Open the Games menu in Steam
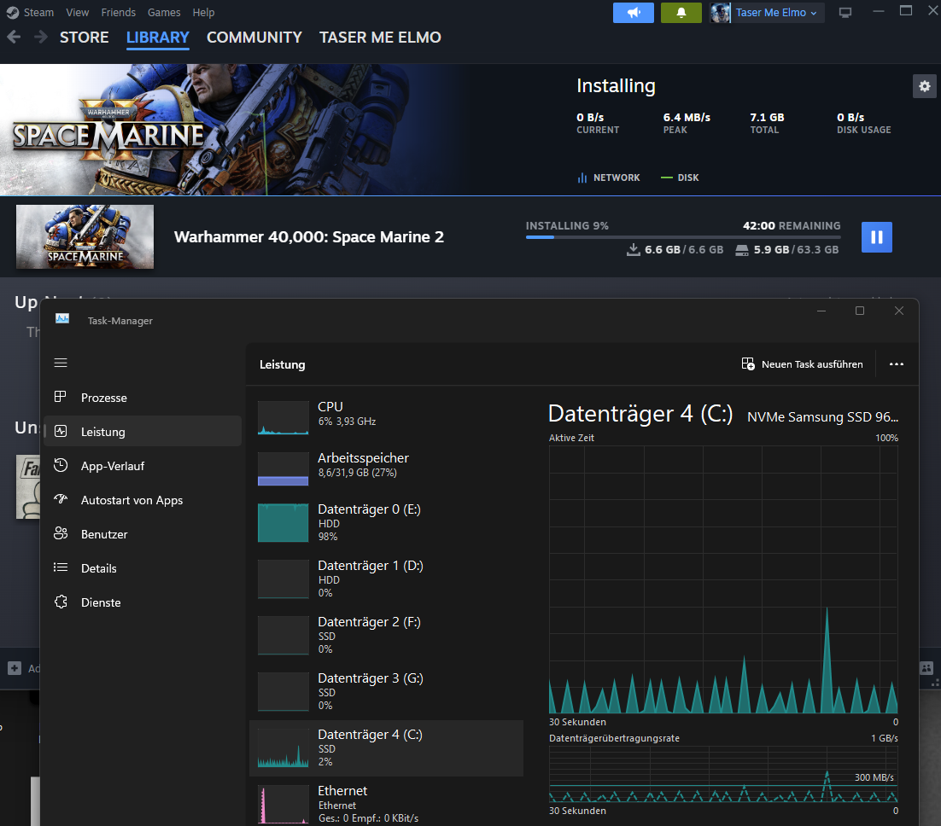The width and height of the screenshot is (941, 826). [x=164, y=13]
